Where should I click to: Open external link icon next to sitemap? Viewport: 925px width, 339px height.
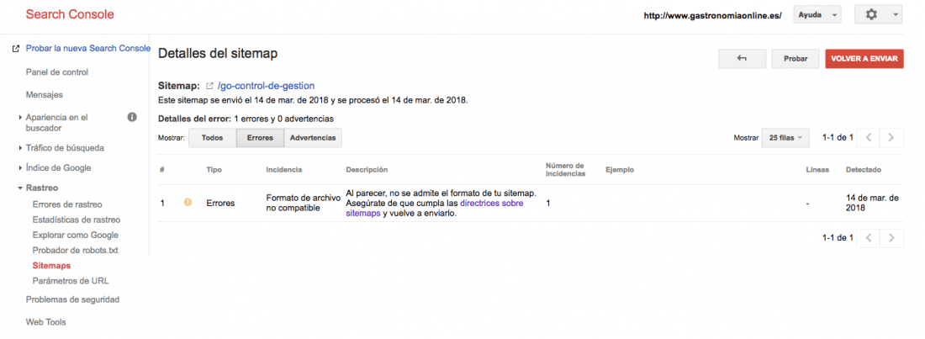[209, 87]
